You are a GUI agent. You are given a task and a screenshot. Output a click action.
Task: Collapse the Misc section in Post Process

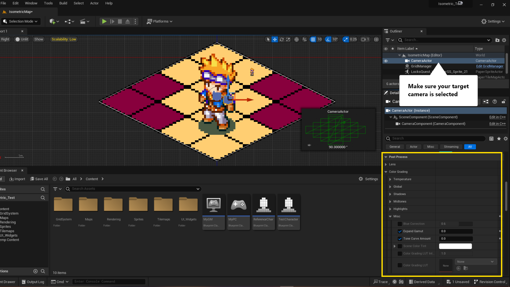390,216
